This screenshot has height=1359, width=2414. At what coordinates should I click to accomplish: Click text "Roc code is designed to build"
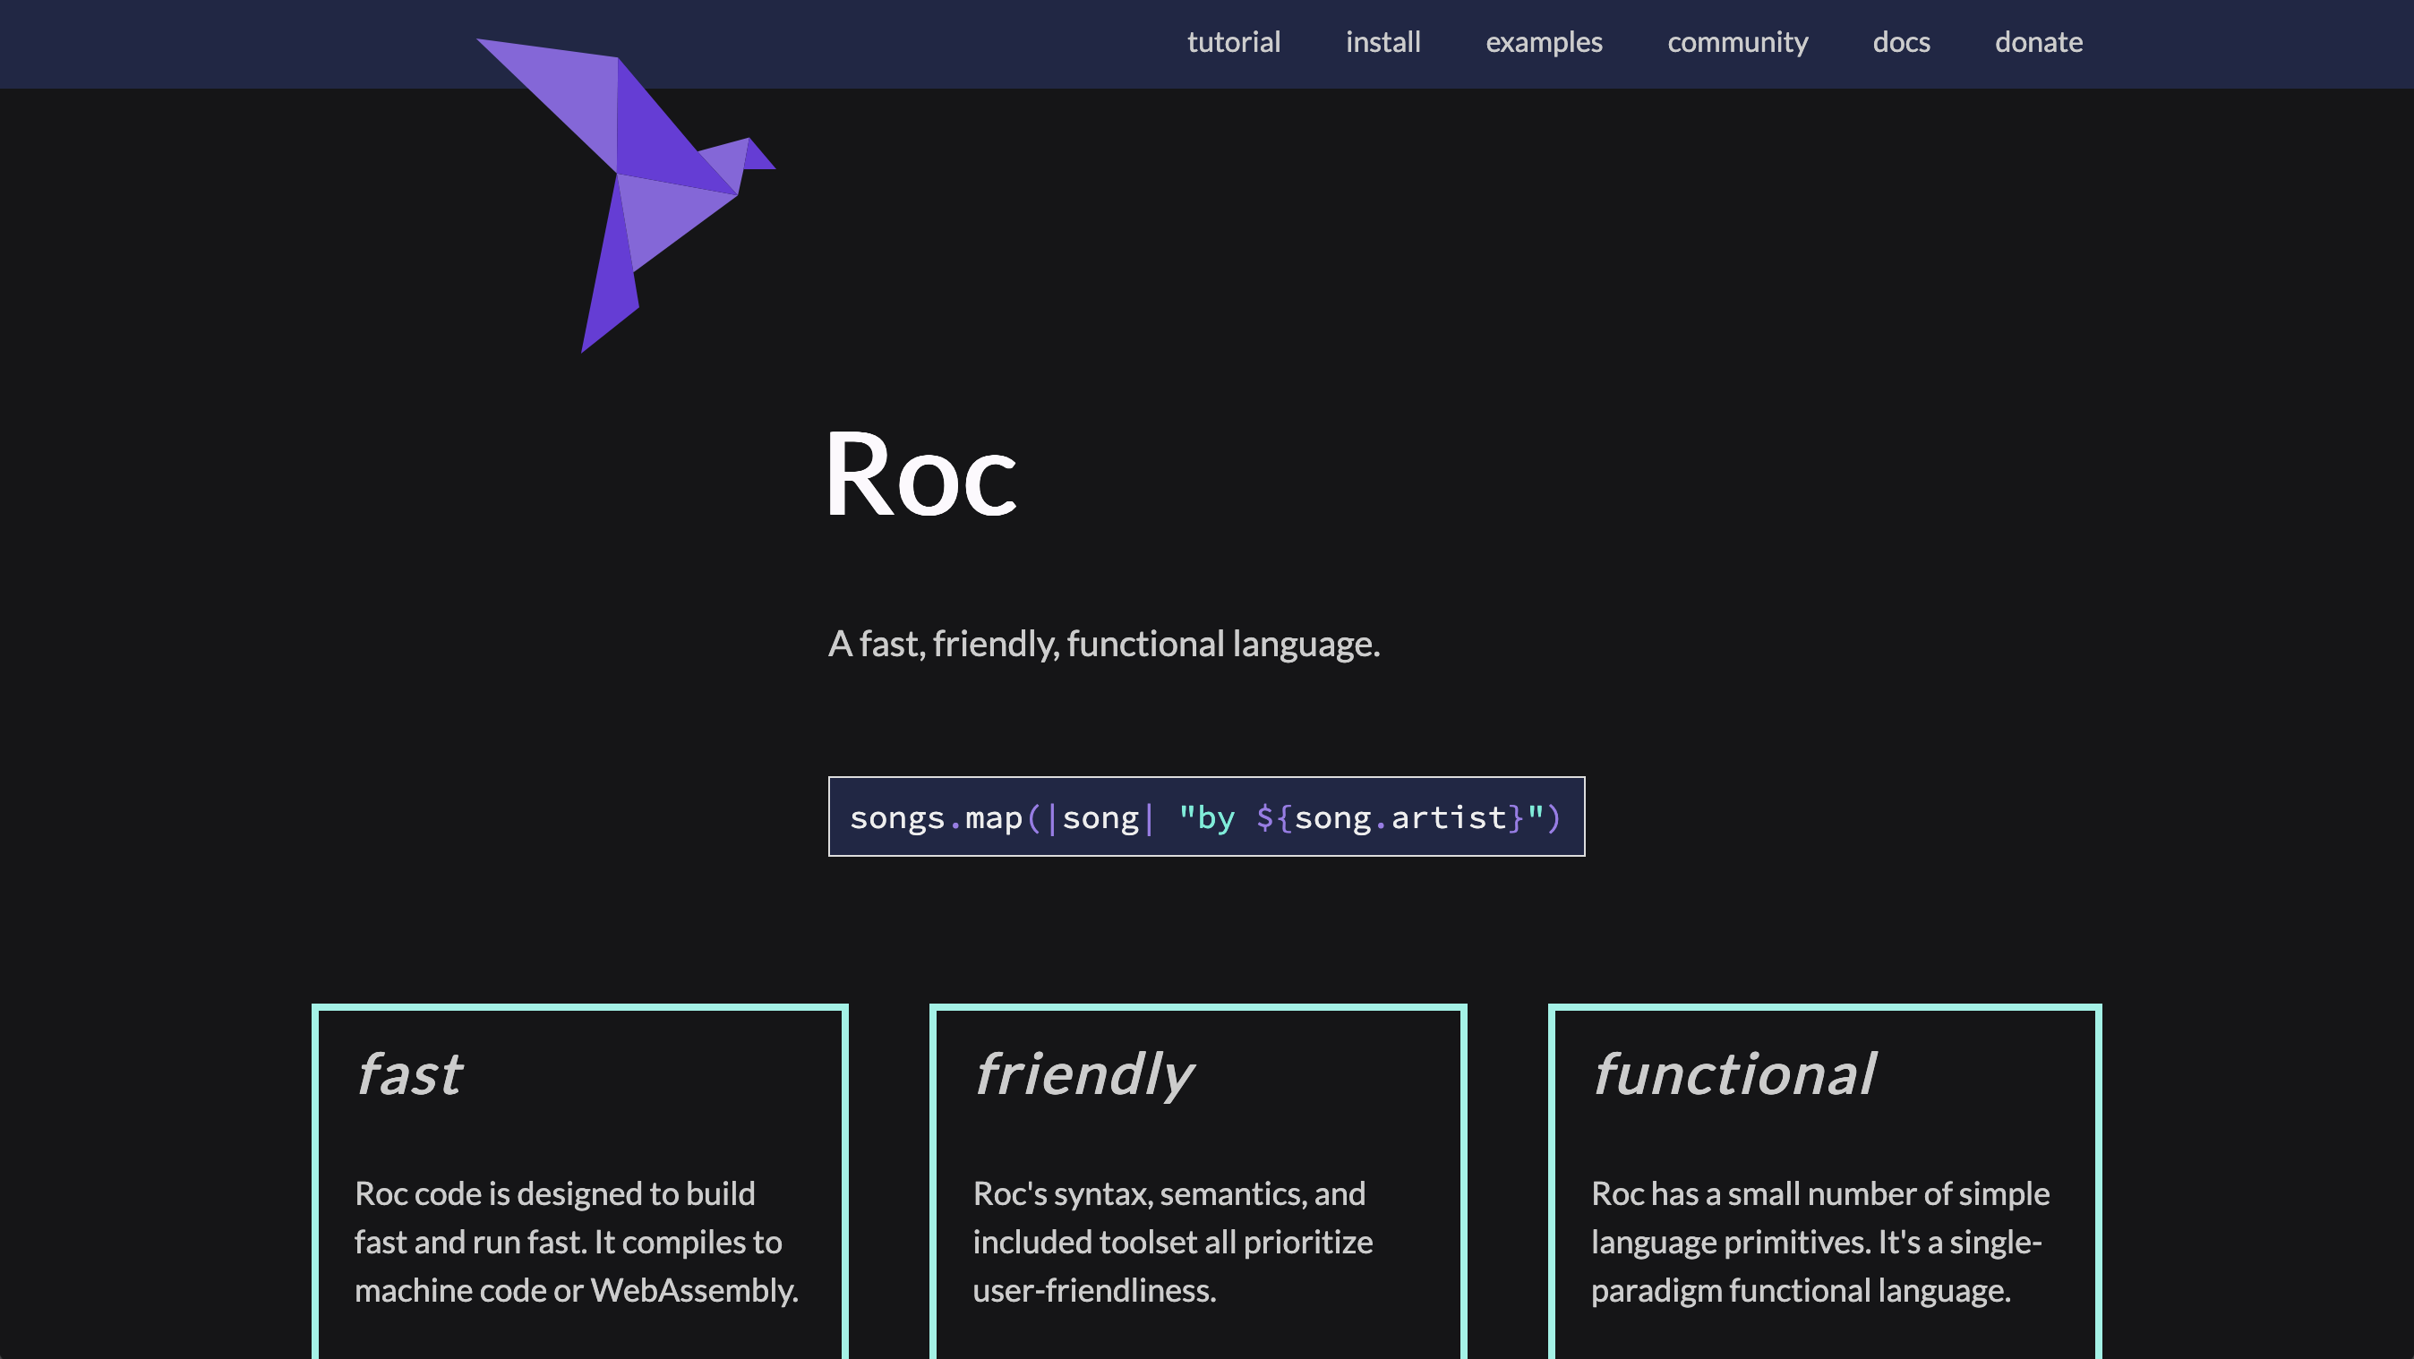[555, 1193]
